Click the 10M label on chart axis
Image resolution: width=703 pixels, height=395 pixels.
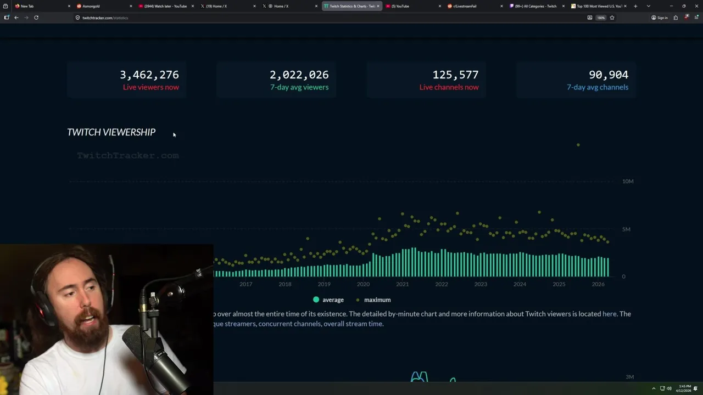(x=628, y=181)
